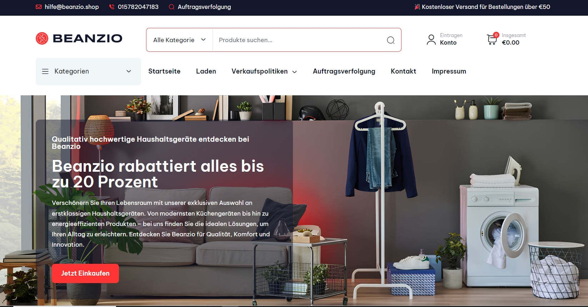
Task: Click Auftragsverfolgung link in top bar
Action: [x=204, y=7]
